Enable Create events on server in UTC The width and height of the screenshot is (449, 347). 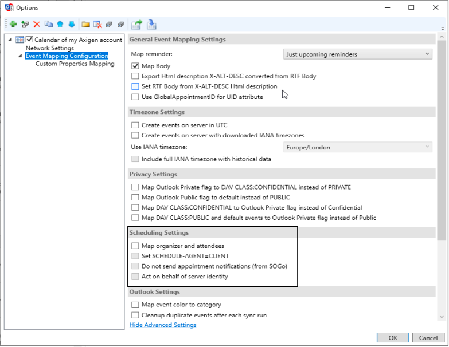(x=135, y=125)
